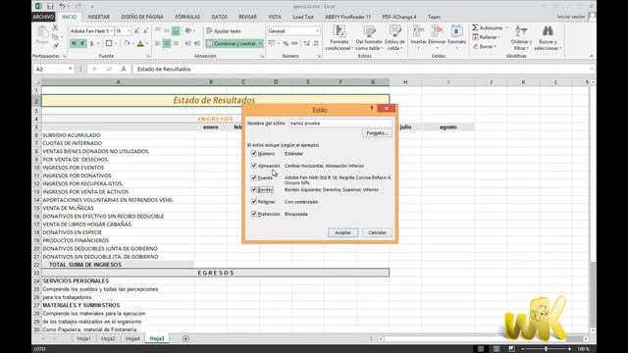628x353 pixels.
Task: Open the ARCHIVO tab
Action: click(43, 17)
